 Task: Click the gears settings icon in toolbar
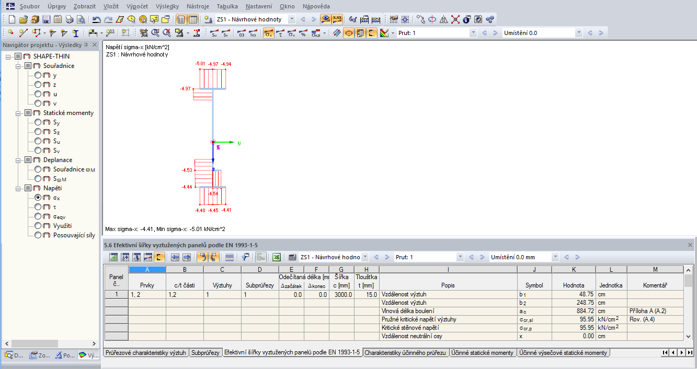[489, 19]
